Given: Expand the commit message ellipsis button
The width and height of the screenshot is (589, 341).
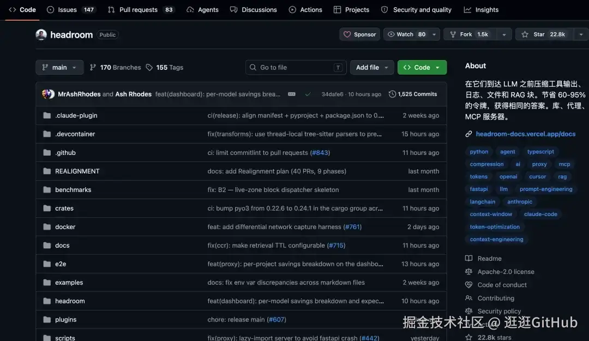Looking at the screenshot, I should 291,94.
